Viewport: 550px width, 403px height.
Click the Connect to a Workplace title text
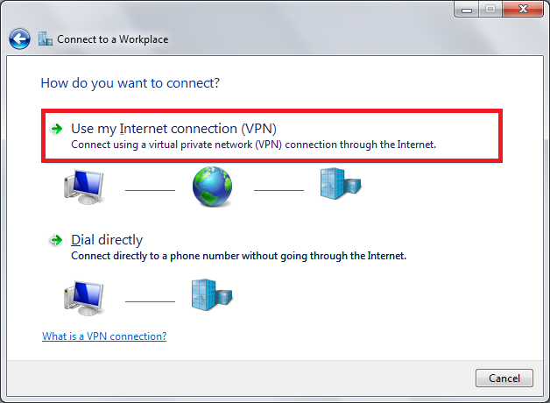[113, 39]
